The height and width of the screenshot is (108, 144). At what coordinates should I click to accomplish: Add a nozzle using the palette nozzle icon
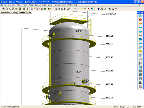pos(140,59)
